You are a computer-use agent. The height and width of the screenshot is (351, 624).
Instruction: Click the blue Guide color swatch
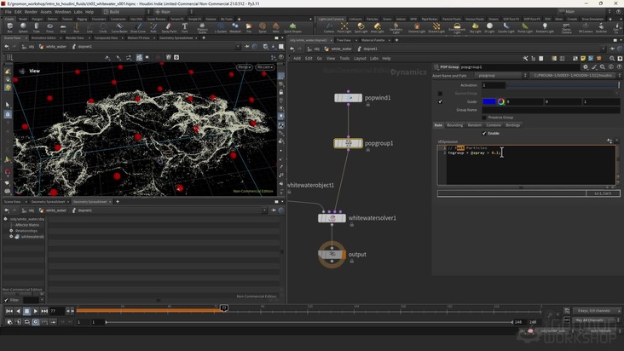tap(490, 101)
